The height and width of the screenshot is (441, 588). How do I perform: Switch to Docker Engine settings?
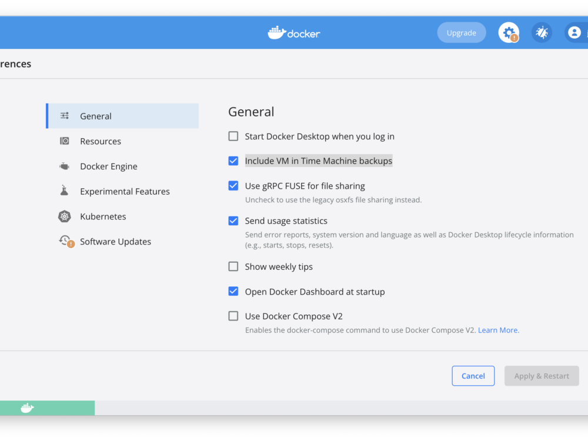(122, 166)
